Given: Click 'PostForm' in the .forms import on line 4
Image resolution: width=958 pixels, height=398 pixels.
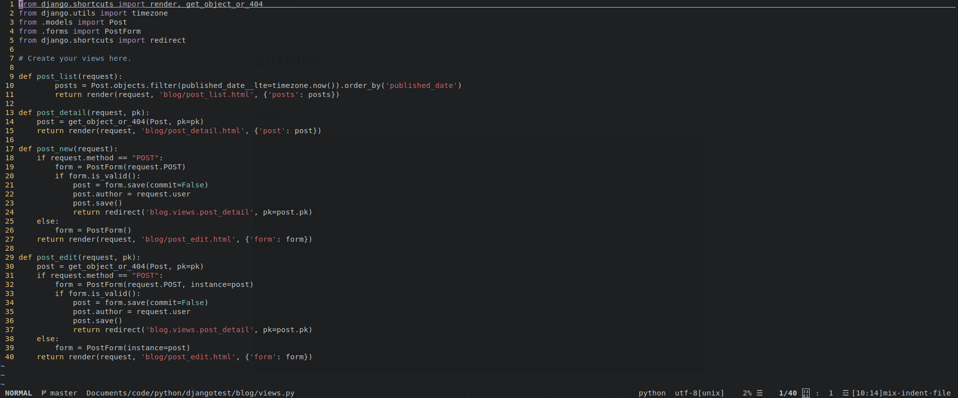Looking at the screenshot, I should click(123, 31).
